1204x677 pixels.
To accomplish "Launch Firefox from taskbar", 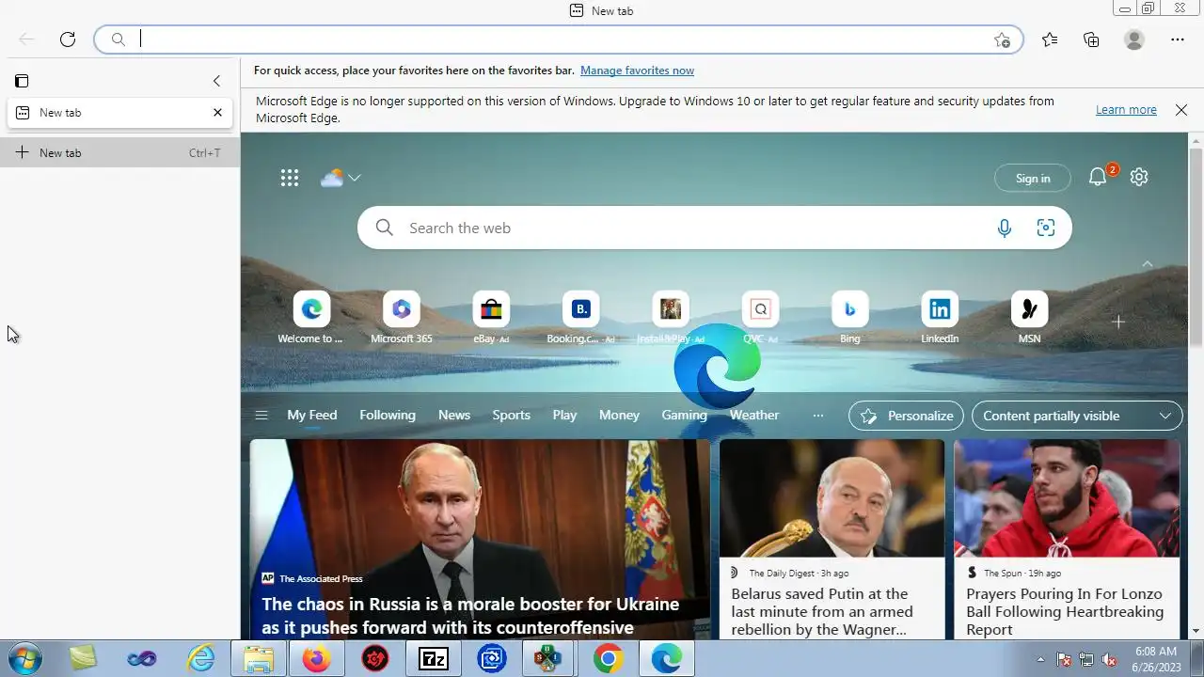I will [317, 660].
